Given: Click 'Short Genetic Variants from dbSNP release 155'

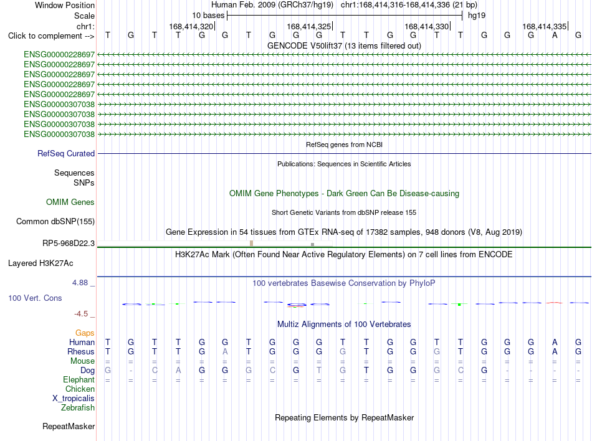Looking at the screenshot, I should [344, 213].
